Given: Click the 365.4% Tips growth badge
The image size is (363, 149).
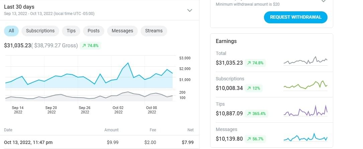Looking at the screenshot, I should click(x=256, y=114).
